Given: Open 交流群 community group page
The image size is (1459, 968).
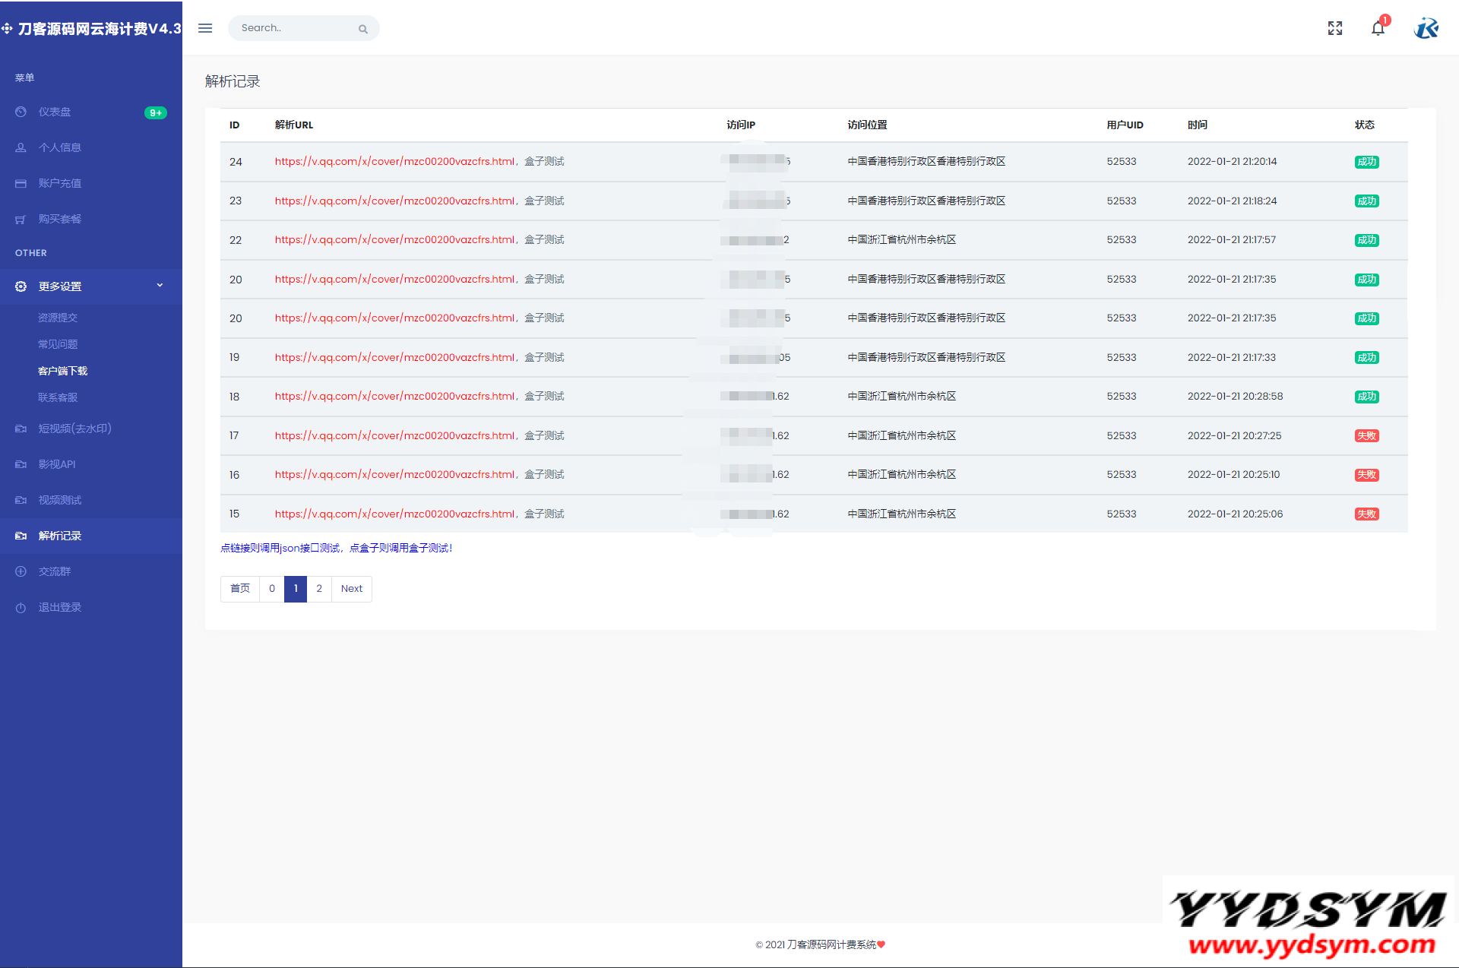Looking at the screenshot, I should coord(54,571).
